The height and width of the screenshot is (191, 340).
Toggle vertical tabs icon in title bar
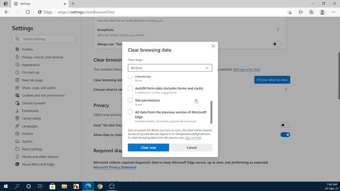tap(6, 4)
